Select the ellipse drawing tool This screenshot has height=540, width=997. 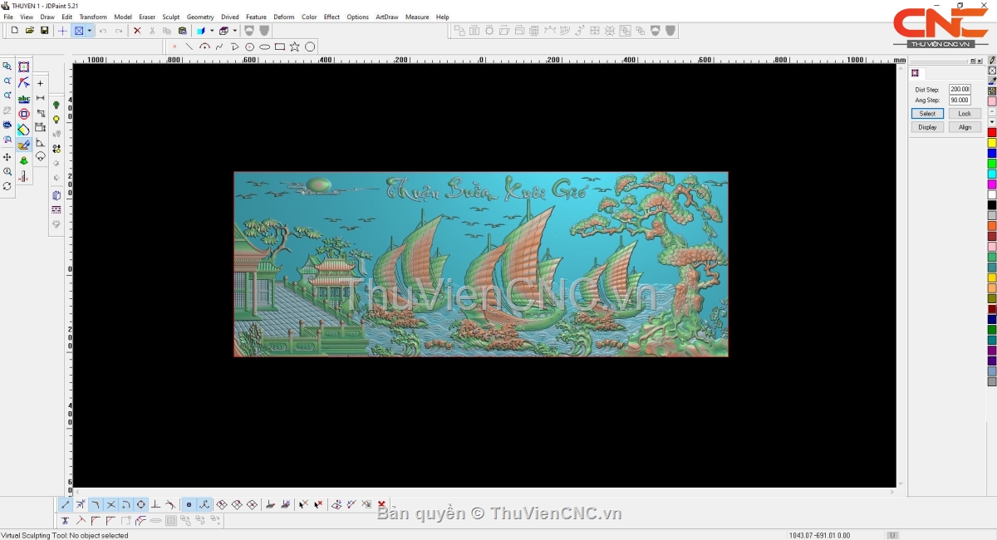(264, 47)
